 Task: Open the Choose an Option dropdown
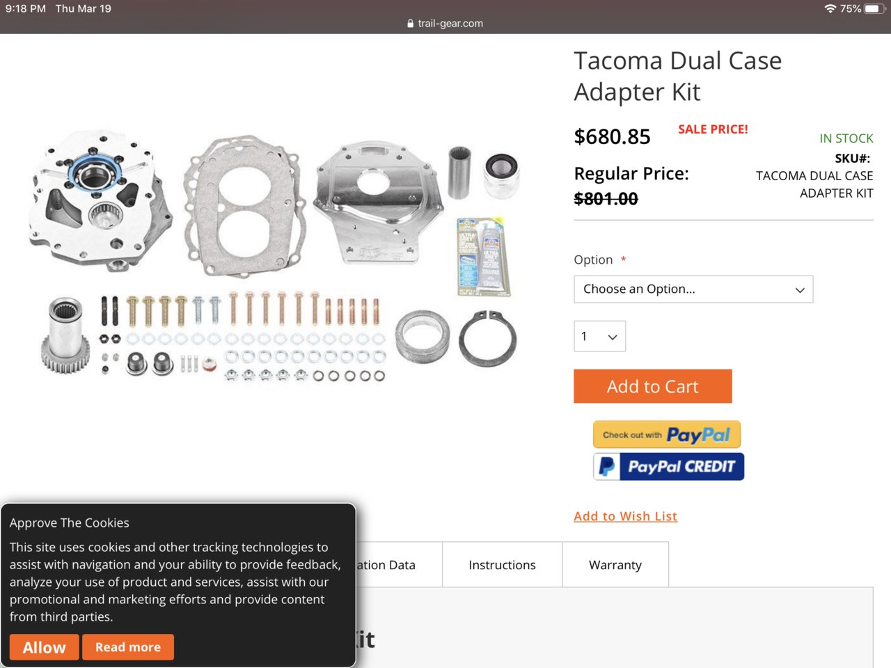(x=693, y=289)
